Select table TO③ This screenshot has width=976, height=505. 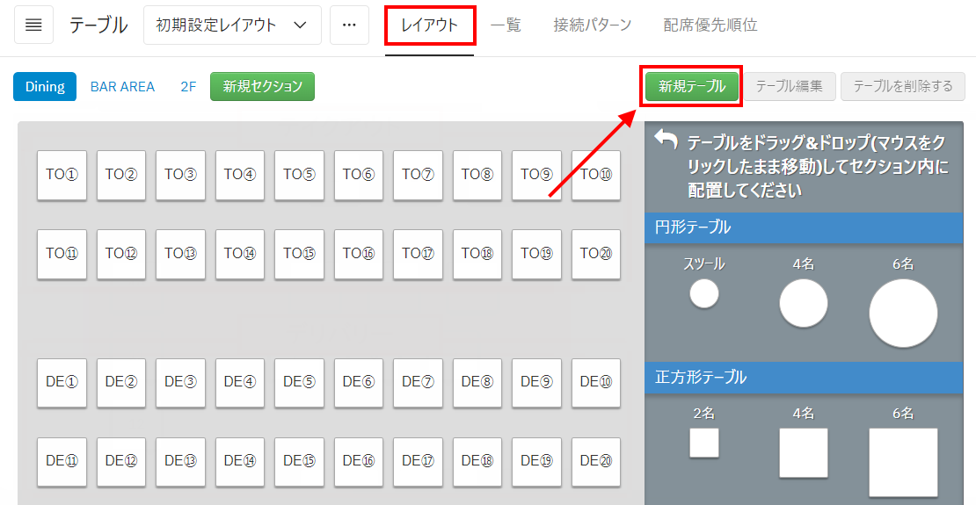[180, 176]
